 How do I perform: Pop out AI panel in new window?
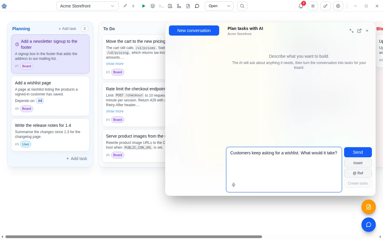(359, 31)
